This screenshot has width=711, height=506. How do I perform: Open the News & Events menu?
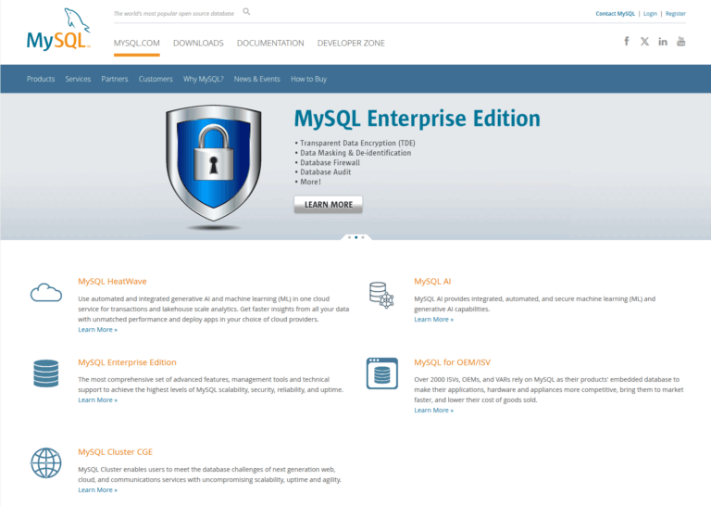click(x=257, y=79)
